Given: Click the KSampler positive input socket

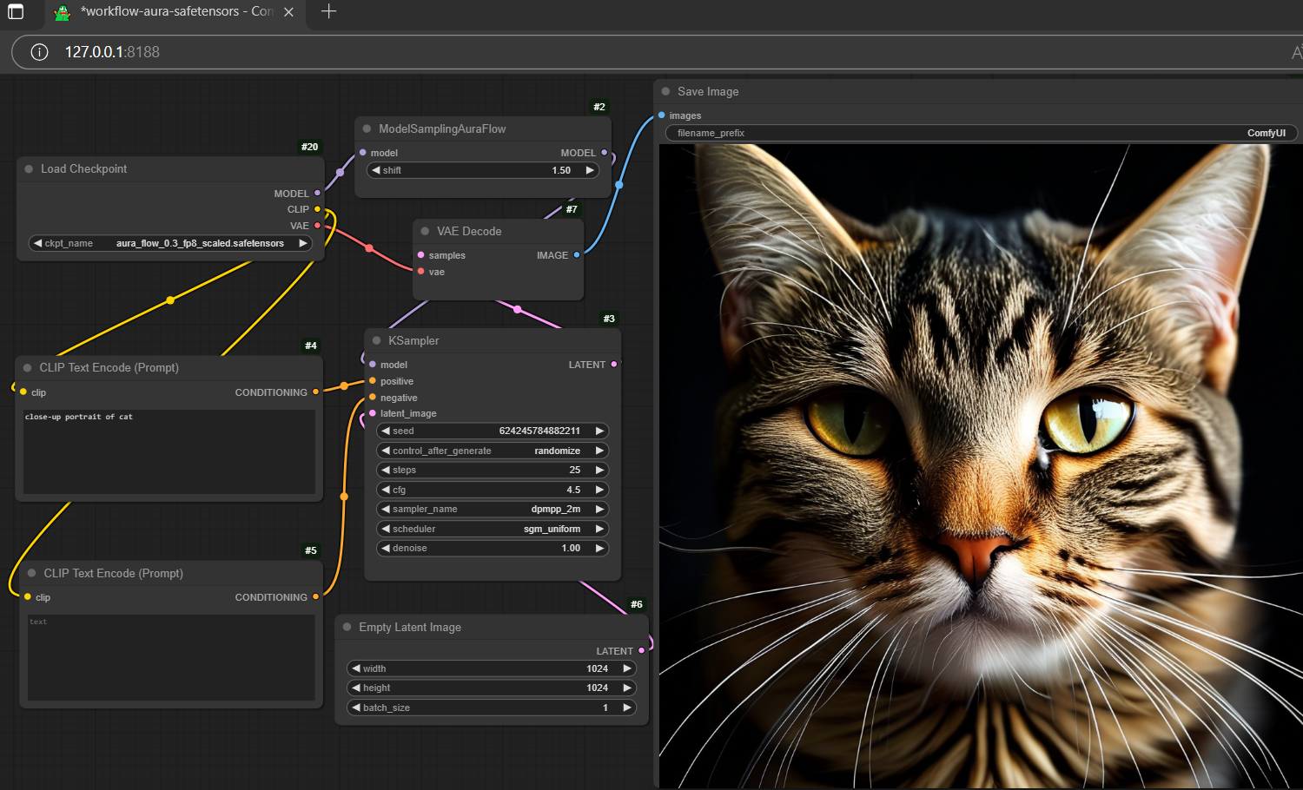Looking at the screenshot, I should pos(373,381).
